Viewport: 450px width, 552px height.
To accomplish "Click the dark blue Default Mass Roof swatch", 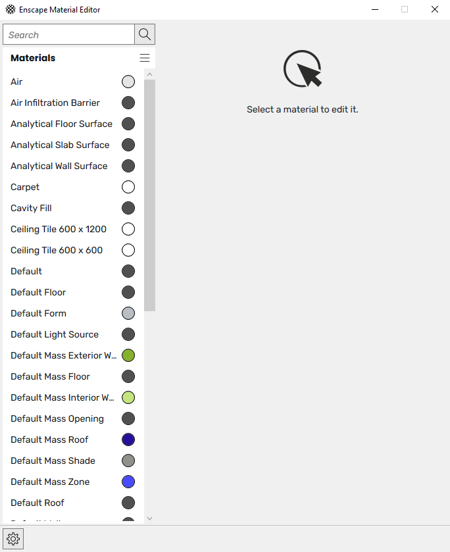I will click(128, 439).
